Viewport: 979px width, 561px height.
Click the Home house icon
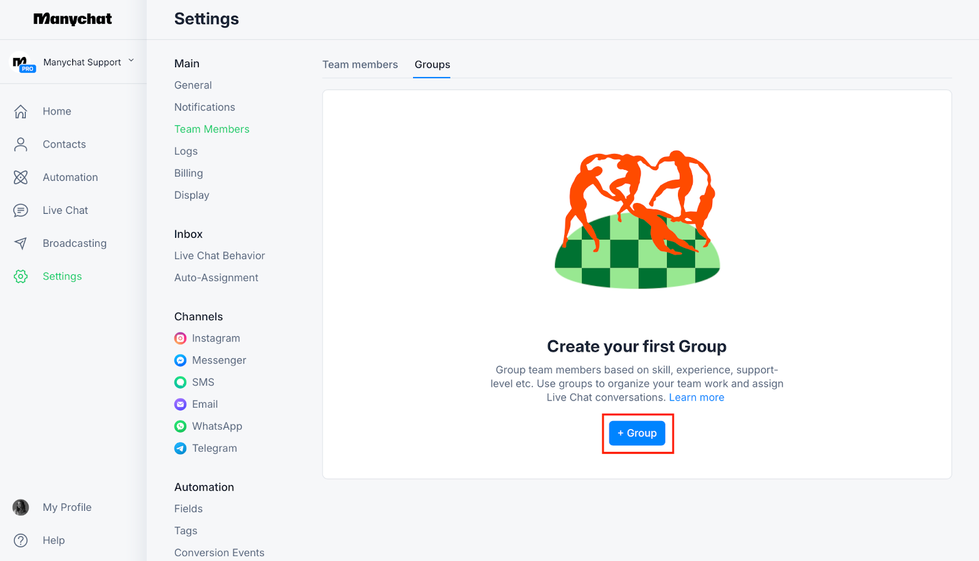tap(21, 111)
